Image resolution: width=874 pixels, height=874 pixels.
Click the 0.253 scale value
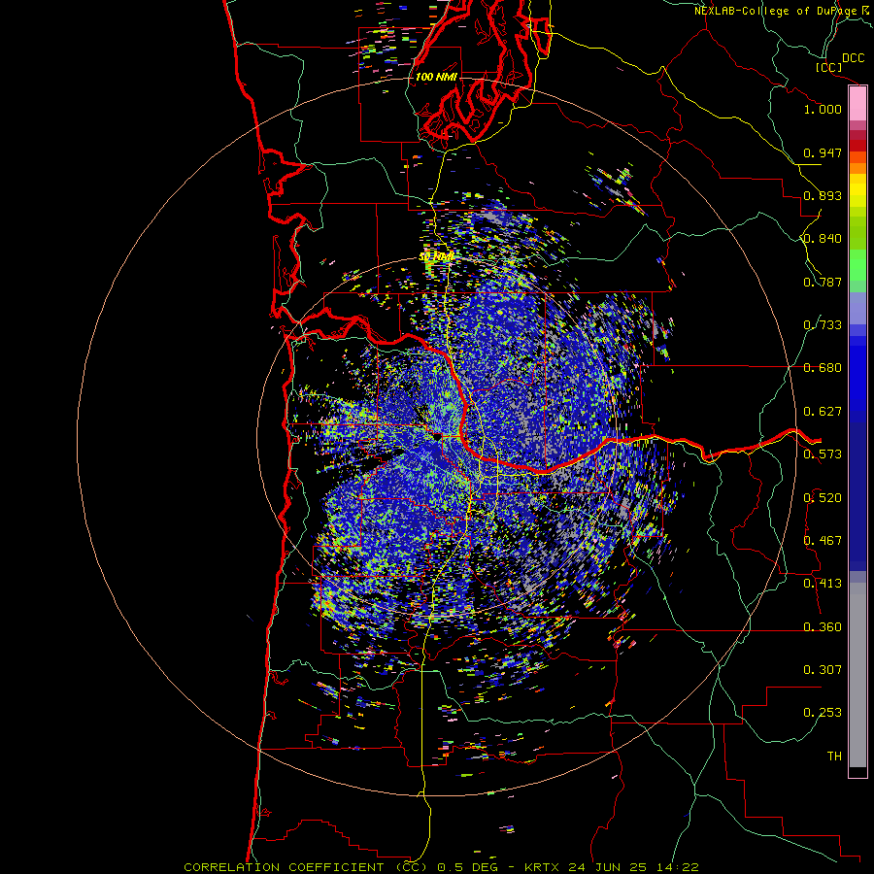pos(823,713)
